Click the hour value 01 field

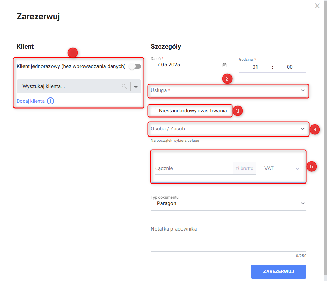[x=255, y=67]
